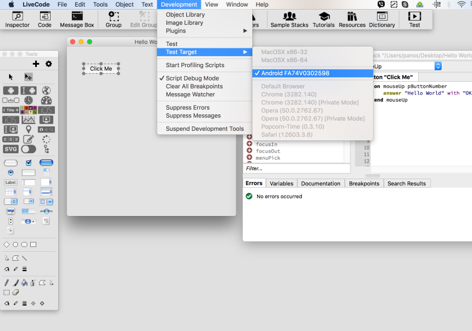Image resolution: width=472 pixels, height=331 pixels.
Task: Choose the gauge meter widget
Action: coord(46,100)
